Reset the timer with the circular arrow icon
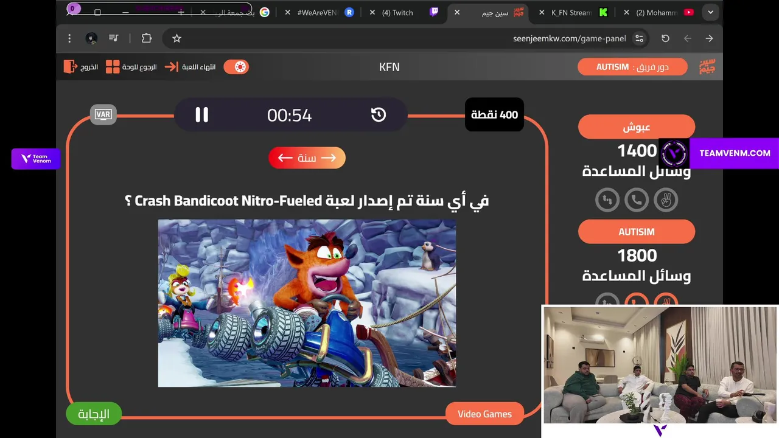779x438 pixels. pyautogui.click(x=379, y=114)
